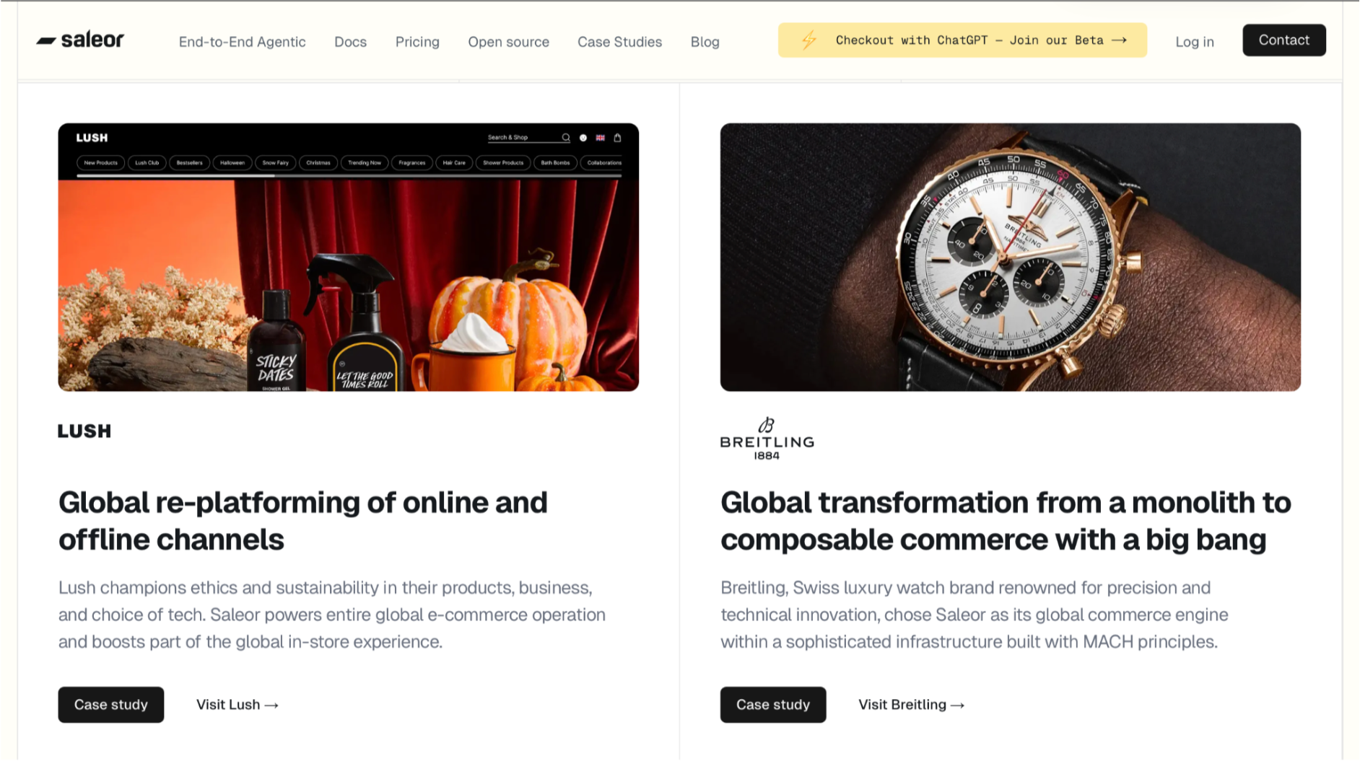Click the arrow next to Visit Breitling
This screenshot has height=769, width=1360.
click(x=957, y=705)
